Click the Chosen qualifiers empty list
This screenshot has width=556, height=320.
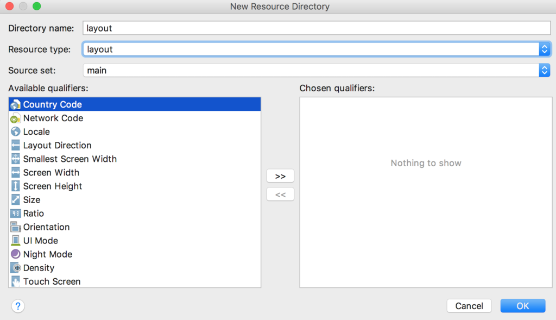click(x=426, y=192)
